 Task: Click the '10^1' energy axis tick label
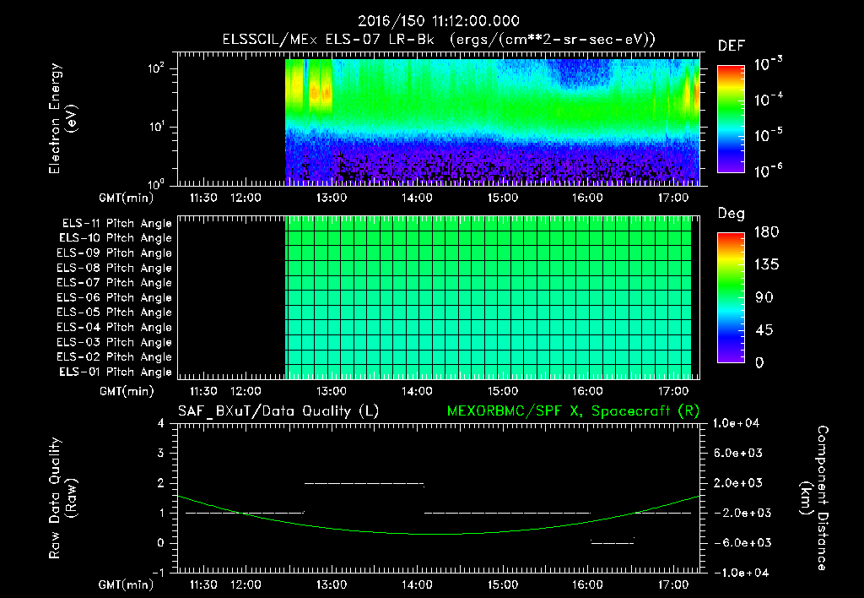click(157, 127)
